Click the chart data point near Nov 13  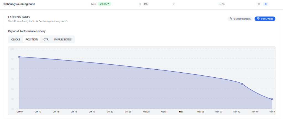click(x=242, y=84)
